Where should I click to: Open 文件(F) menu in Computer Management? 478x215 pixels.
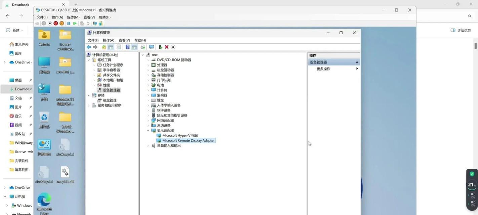[93, 40]
